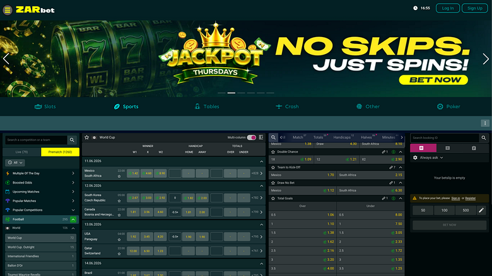Open the hamburger main menu
The image size is (492, 276).
(8, 10)
